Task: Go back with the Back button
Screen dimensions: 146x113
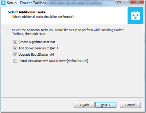Action: tap(84, 105)
